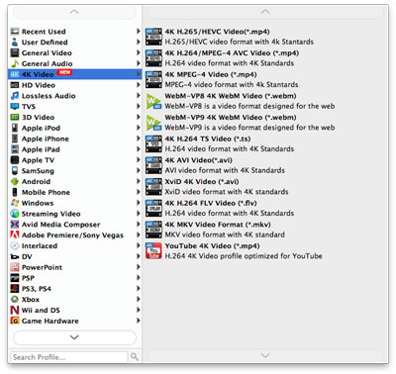
Task: Open the Mobile Phone category
Action: coord(75,192)
